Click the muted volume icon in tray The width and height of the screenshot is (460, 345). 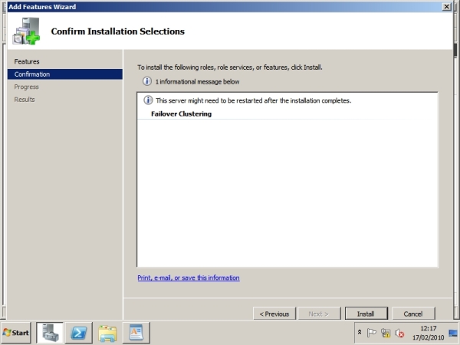[399, 333]
